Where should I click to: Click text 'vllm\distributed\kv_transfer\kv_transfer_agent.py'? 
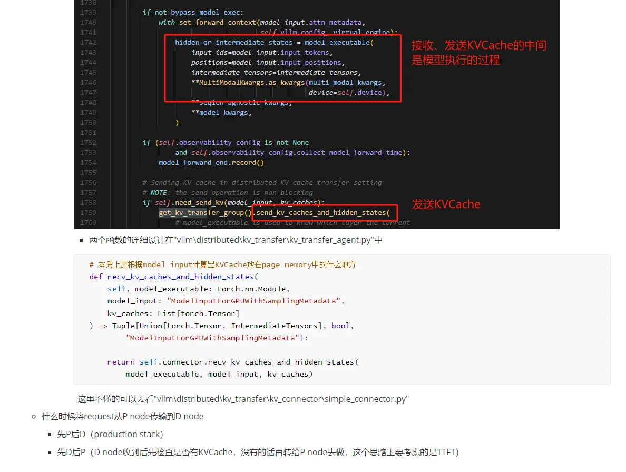[x=273, y=240]
